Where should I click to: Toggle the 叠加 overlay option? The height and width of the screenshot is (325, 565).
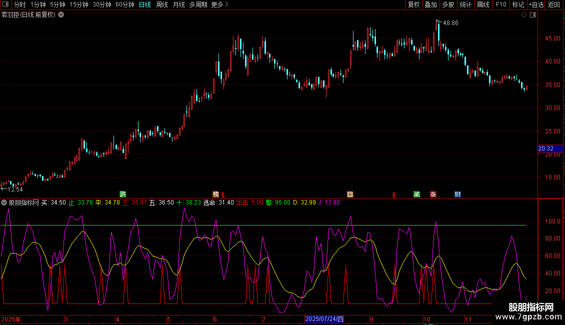[430, 4]
